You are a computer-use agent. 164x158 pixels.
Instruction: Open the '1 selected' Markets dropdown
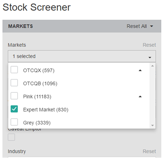point(82,56)
